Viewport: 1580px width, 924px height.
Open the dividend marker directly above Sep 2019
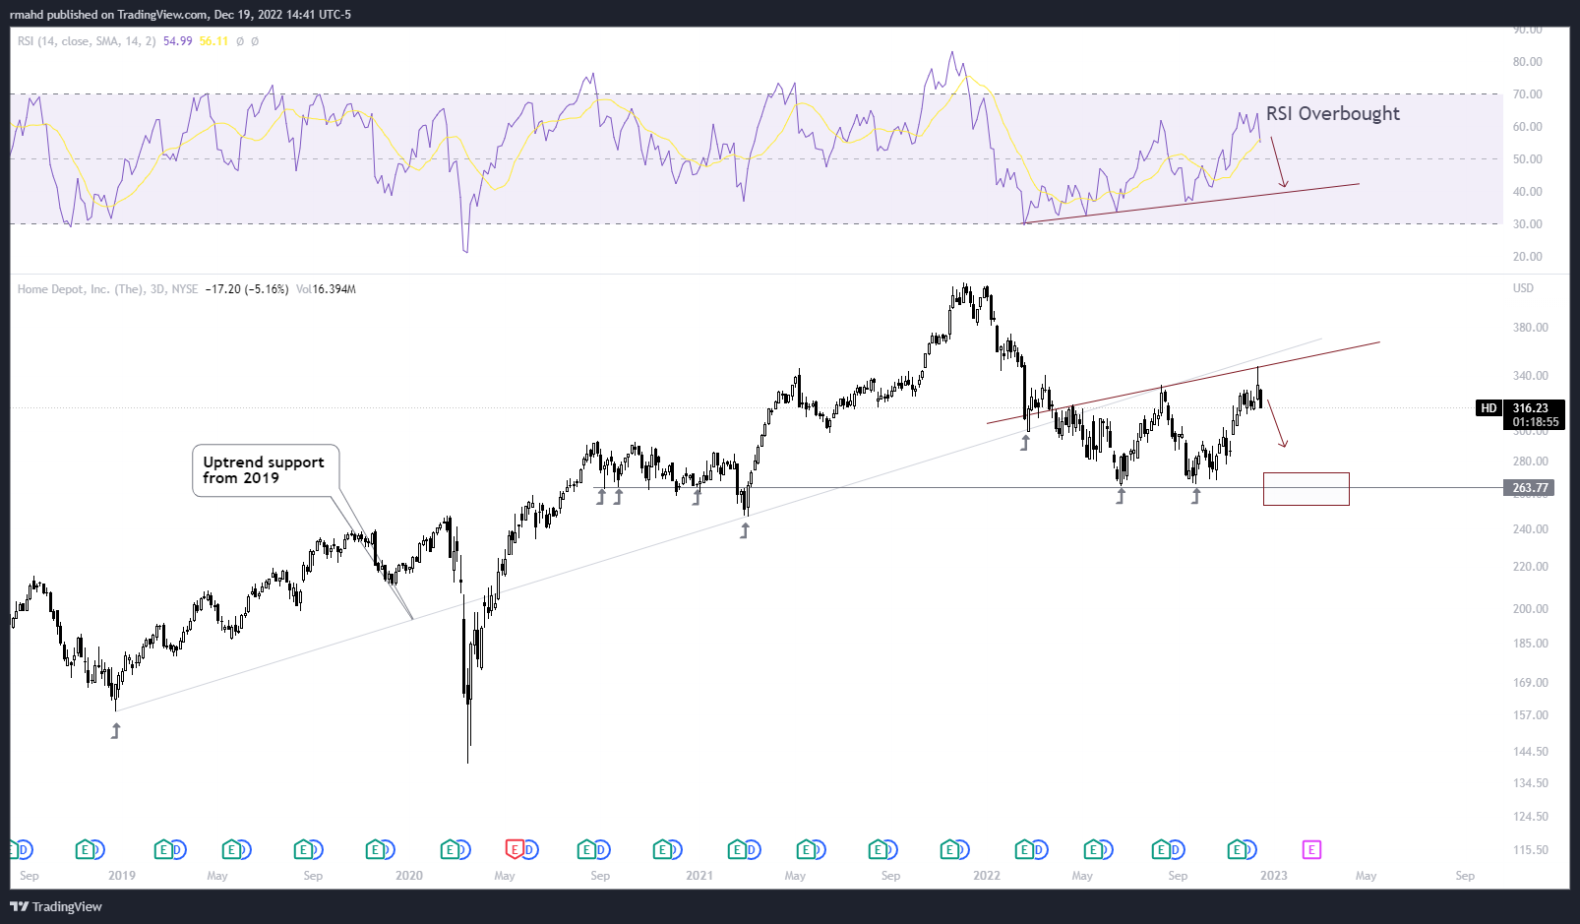point(315,849)
